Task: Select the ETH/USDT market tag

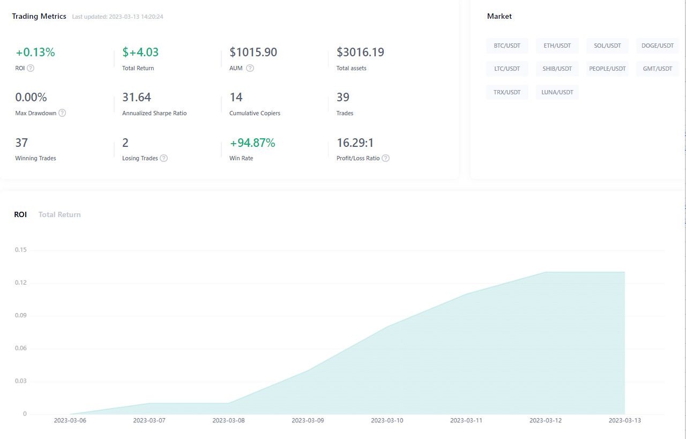Action: (557, 46)
